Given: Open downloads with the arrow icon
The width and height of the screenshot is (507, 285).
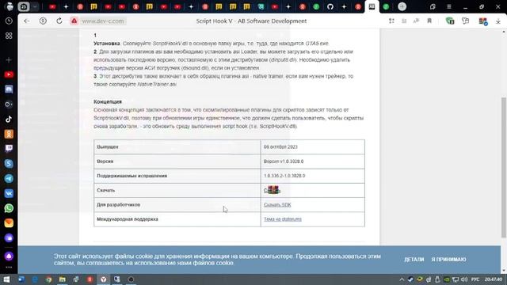Looking at the screenshot, I should pyautogui.click(x=498, y=21).
